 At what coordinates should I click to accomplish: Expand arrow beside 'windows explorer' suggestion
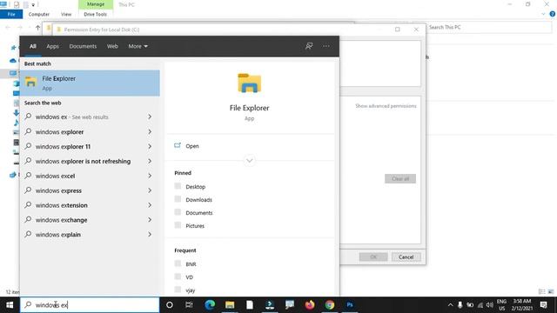pyautogui.click(x=150, y=131)
